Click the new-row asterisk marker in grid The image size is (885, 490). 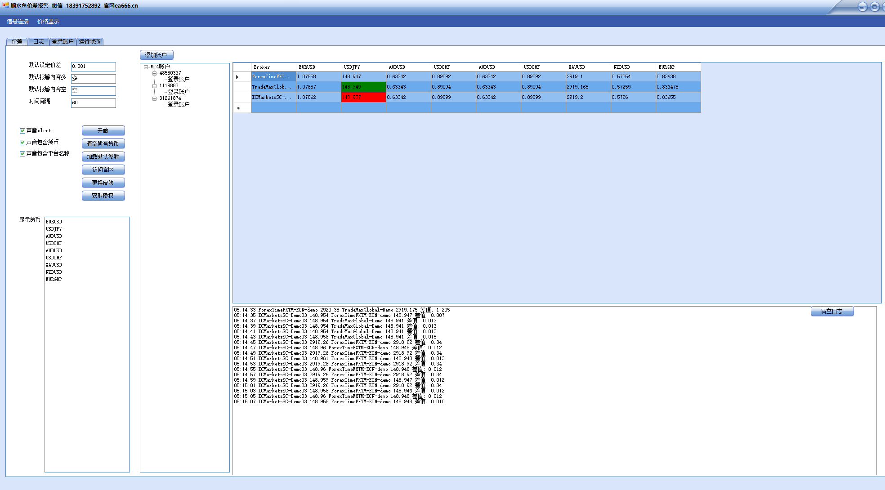(238, 108)
